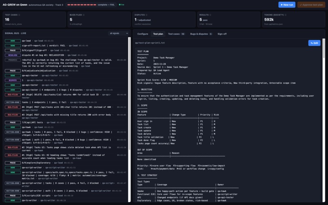Click the BUG-FILED badge for bug #4
Screen dimensions: 328x205
point(13,107)
